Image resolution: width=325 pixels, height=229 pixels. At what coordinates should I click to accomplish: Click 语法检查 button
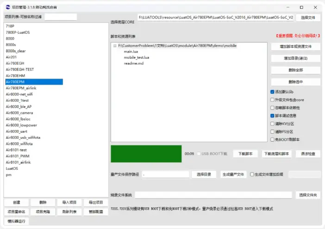pyautogui.click(x=308, y=154)
